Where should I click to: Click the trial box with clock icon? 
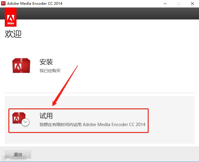tap(21, 119)
